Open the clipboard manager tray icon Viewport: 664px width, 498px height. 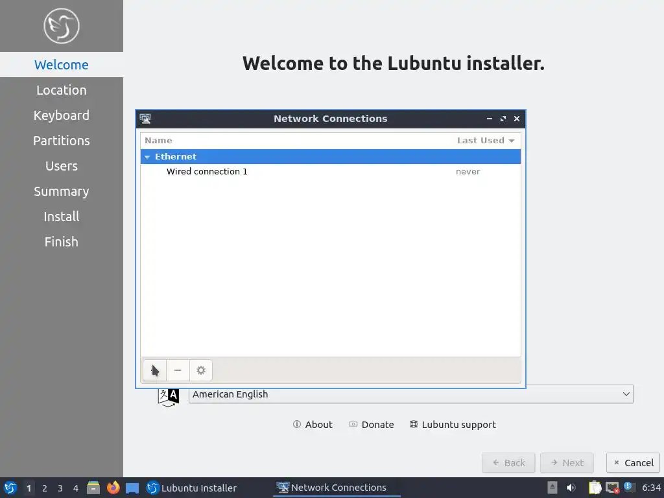[595, 488]
